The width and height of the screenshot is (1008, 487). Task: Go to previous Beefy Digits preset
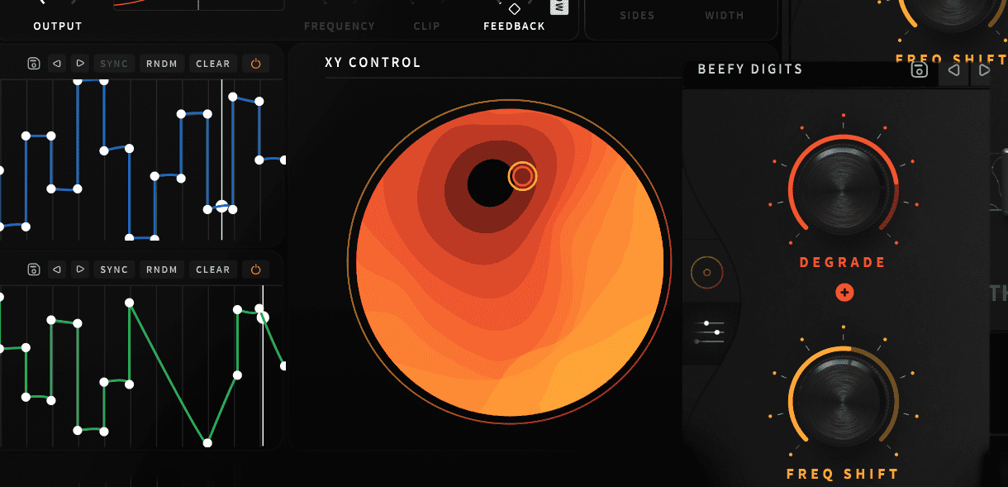(x=953, y=70)
